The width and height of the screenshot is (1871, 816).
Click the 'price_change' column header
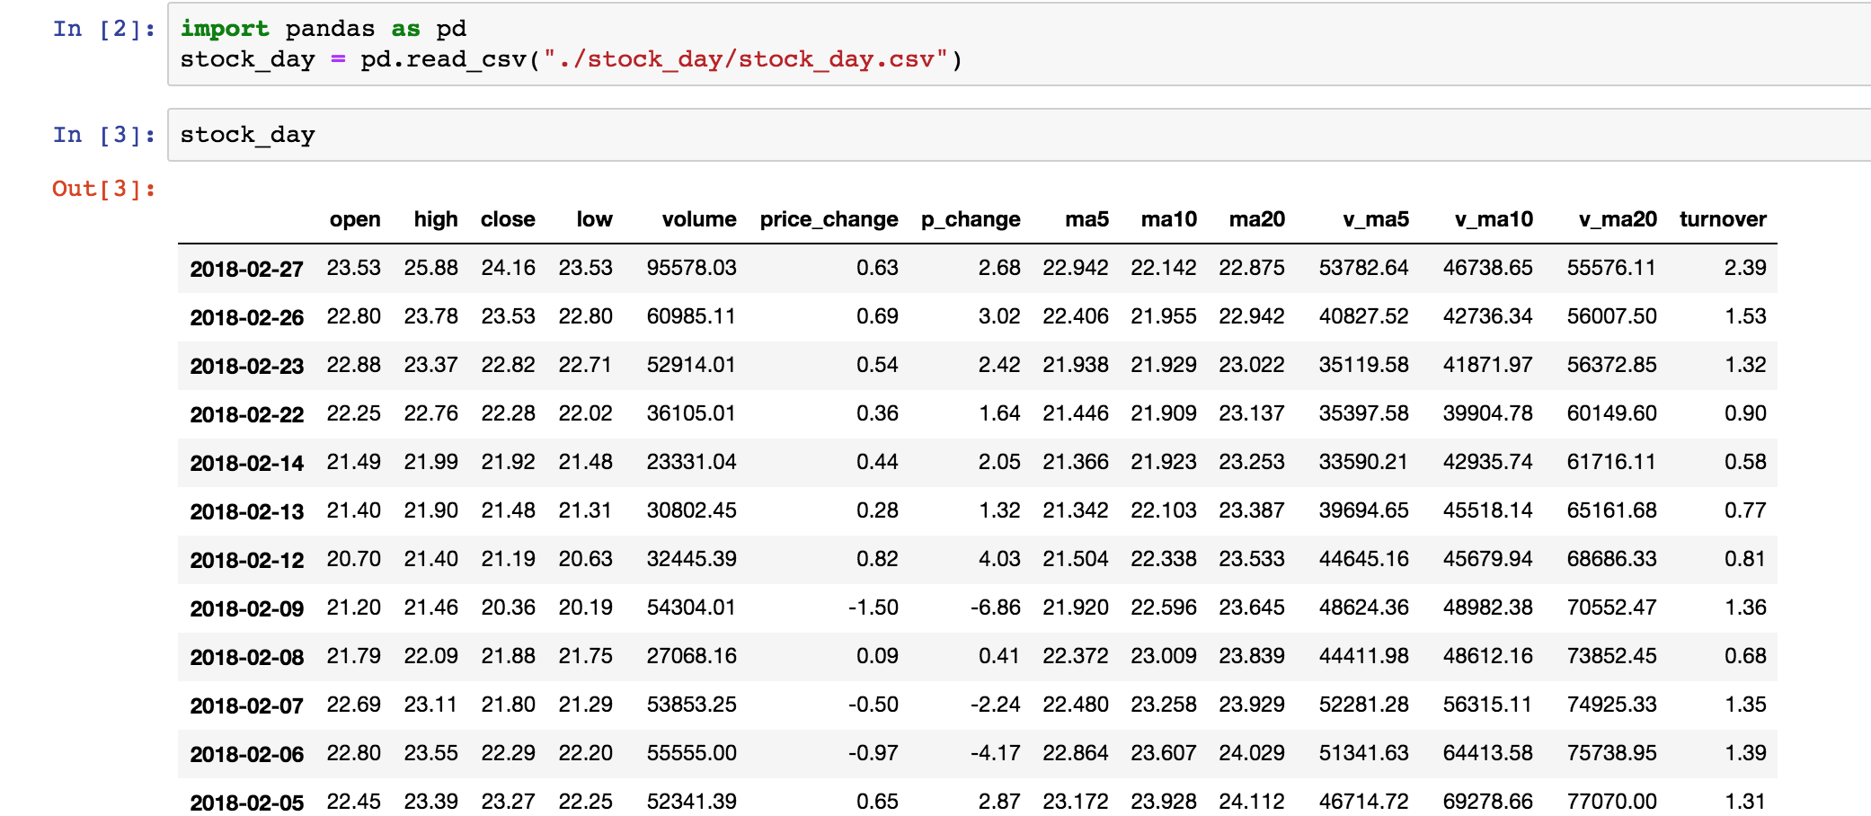coord(829,219)
